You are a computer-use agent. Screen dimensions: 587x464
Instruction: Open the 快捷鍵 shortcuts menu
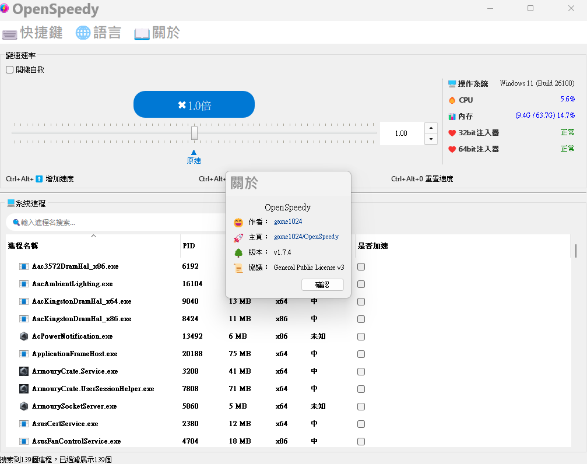click(x=32, y=33)
